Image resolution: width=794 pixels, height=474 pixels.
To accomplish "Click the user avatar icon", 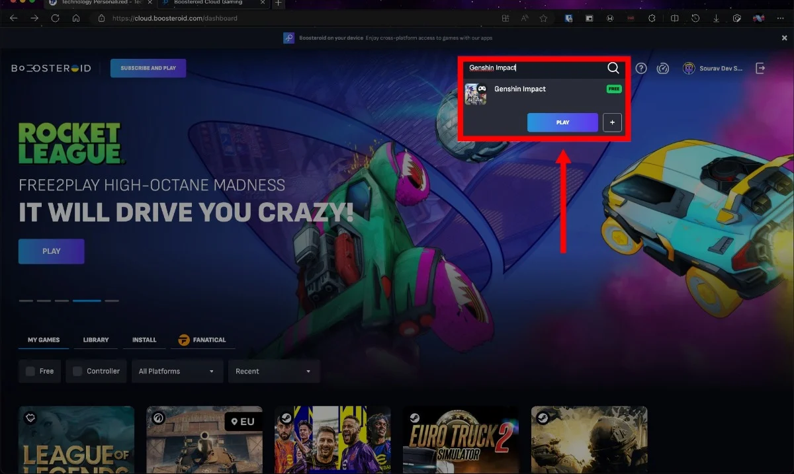I will [x=689, y=68].
